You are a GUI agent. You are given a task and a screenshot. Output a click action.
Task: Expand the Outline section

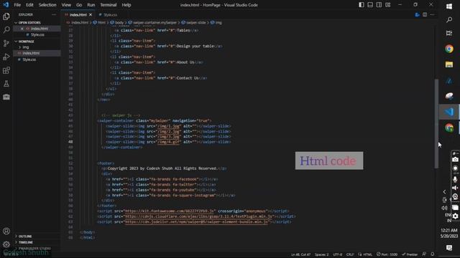coord(37,236)
